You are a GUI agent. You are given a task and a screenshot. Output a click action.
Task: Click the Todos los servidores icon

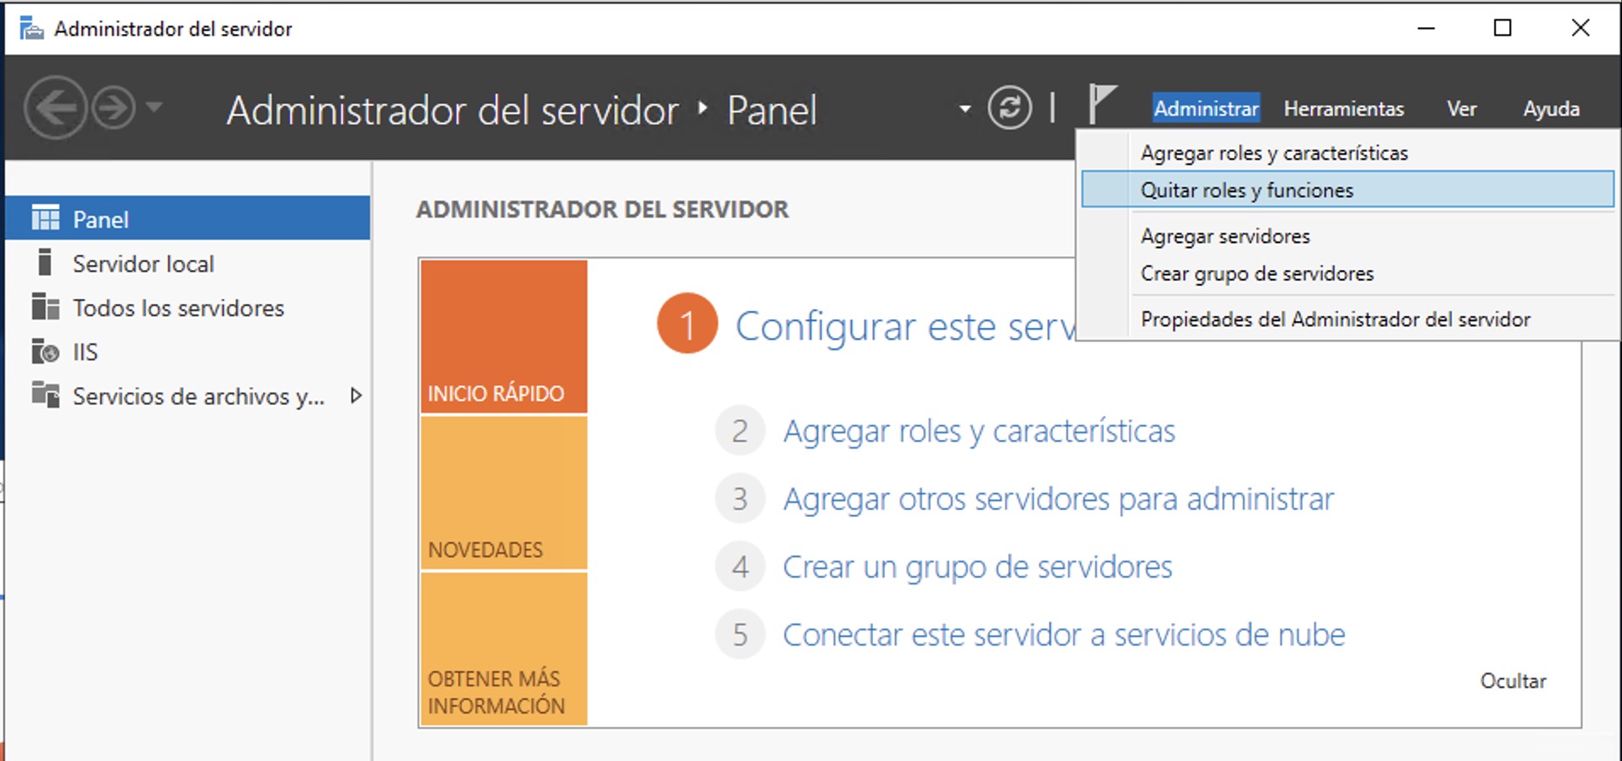pos(45,307)
